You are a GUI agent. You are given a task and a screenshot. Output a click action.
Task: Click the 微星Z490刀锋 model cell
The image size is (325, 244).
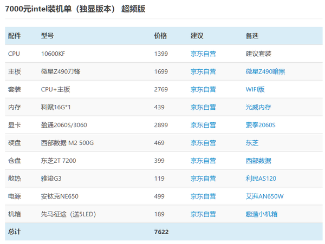click(61, 71)
